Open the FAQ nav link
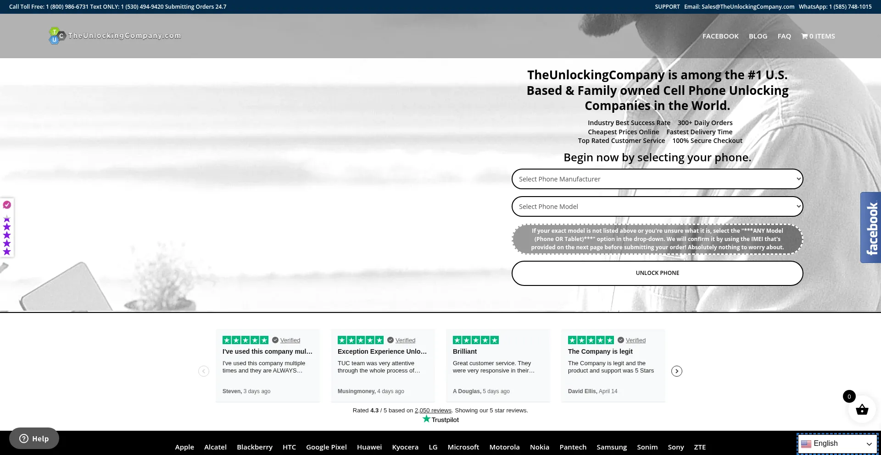Viewport: 881px width, 455px height. click(x=784, y=36)
